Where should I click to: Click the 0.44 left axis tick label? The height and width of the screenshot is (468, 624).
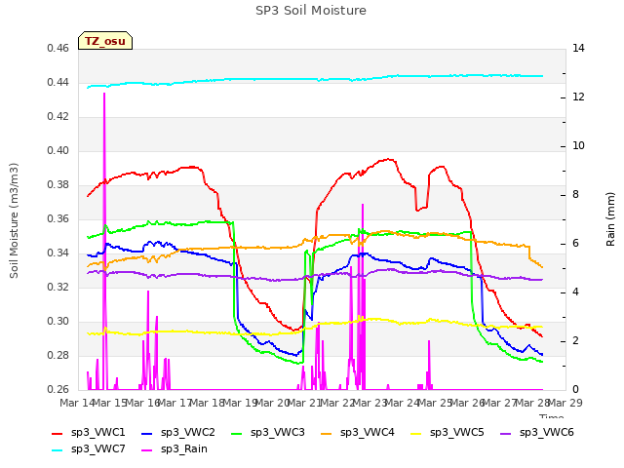58,82
